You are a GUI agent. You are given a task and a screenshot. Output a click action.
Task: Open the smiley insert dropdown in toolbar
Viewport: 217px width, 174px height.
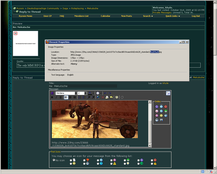click(101, 93)
